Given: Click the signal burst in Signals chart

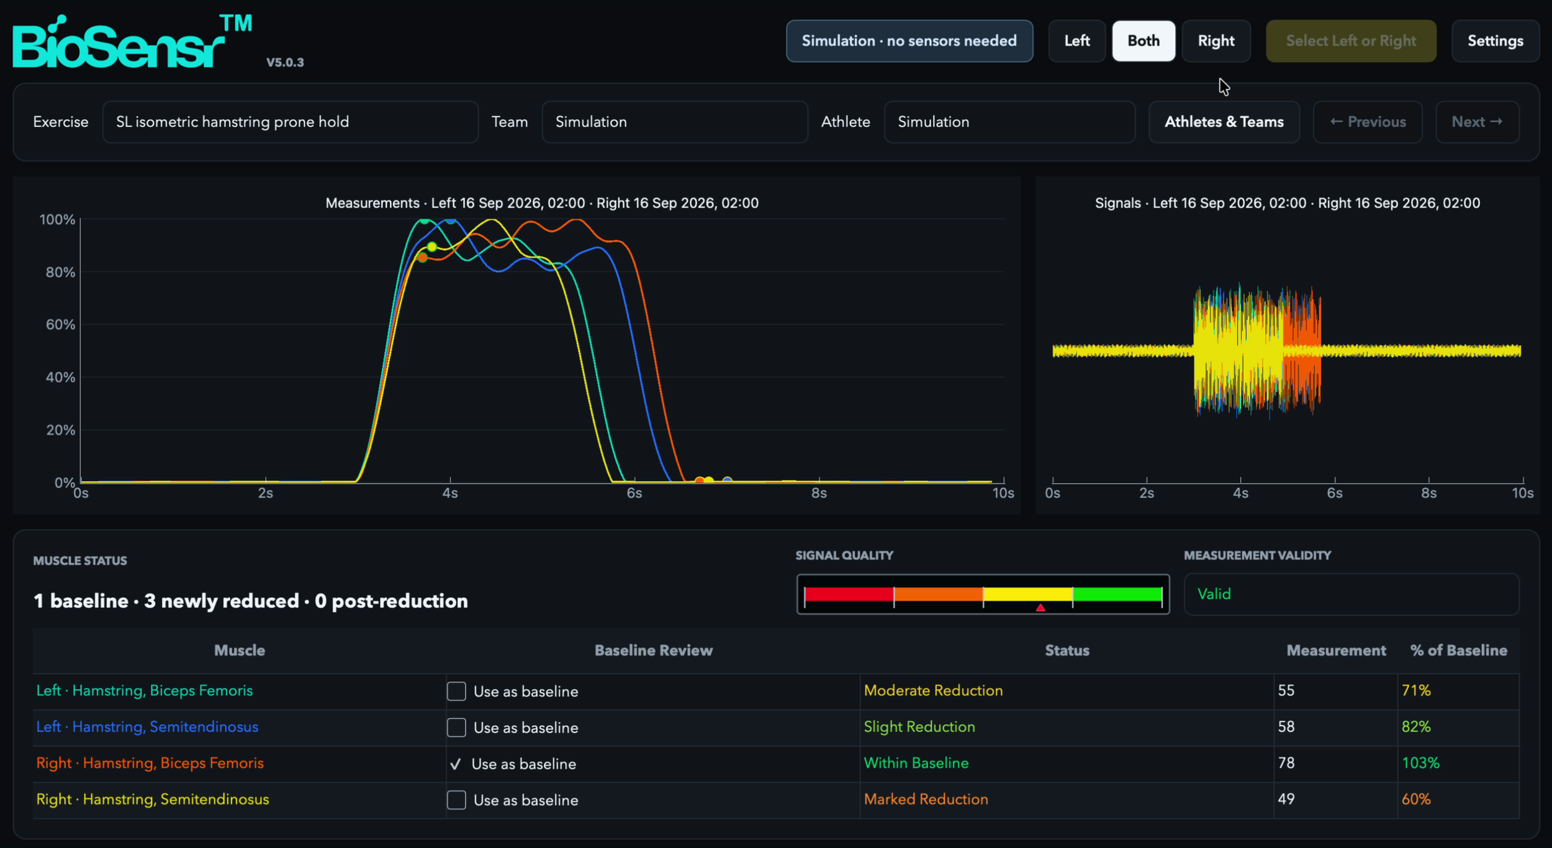Looking at the screenshot, I should 1257,351.
